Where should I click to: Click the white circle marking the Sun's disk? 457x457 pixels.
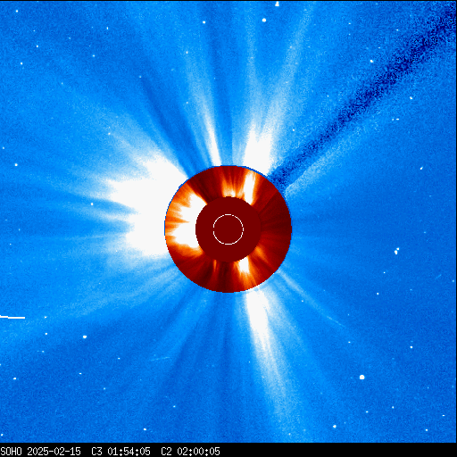(228, 229)
